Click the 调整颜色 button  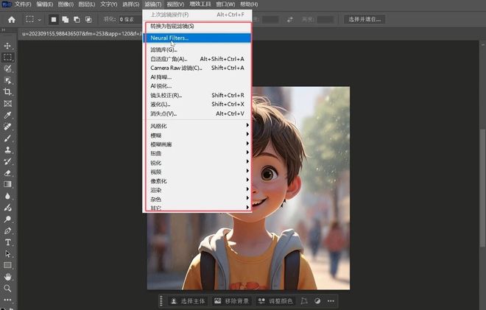click(x=275, y=301)
